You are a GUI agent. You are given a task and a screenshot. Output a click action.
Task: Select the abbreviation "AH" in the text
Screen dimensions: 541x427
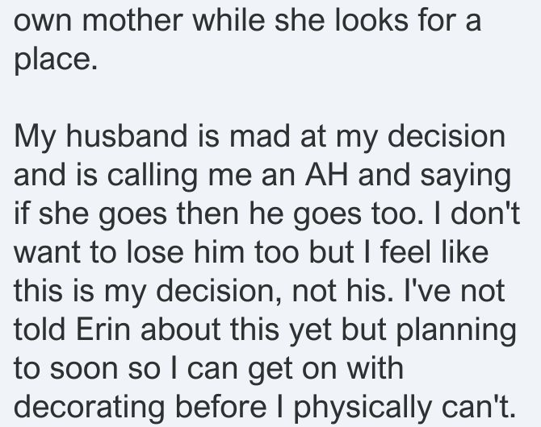point(326,175)
